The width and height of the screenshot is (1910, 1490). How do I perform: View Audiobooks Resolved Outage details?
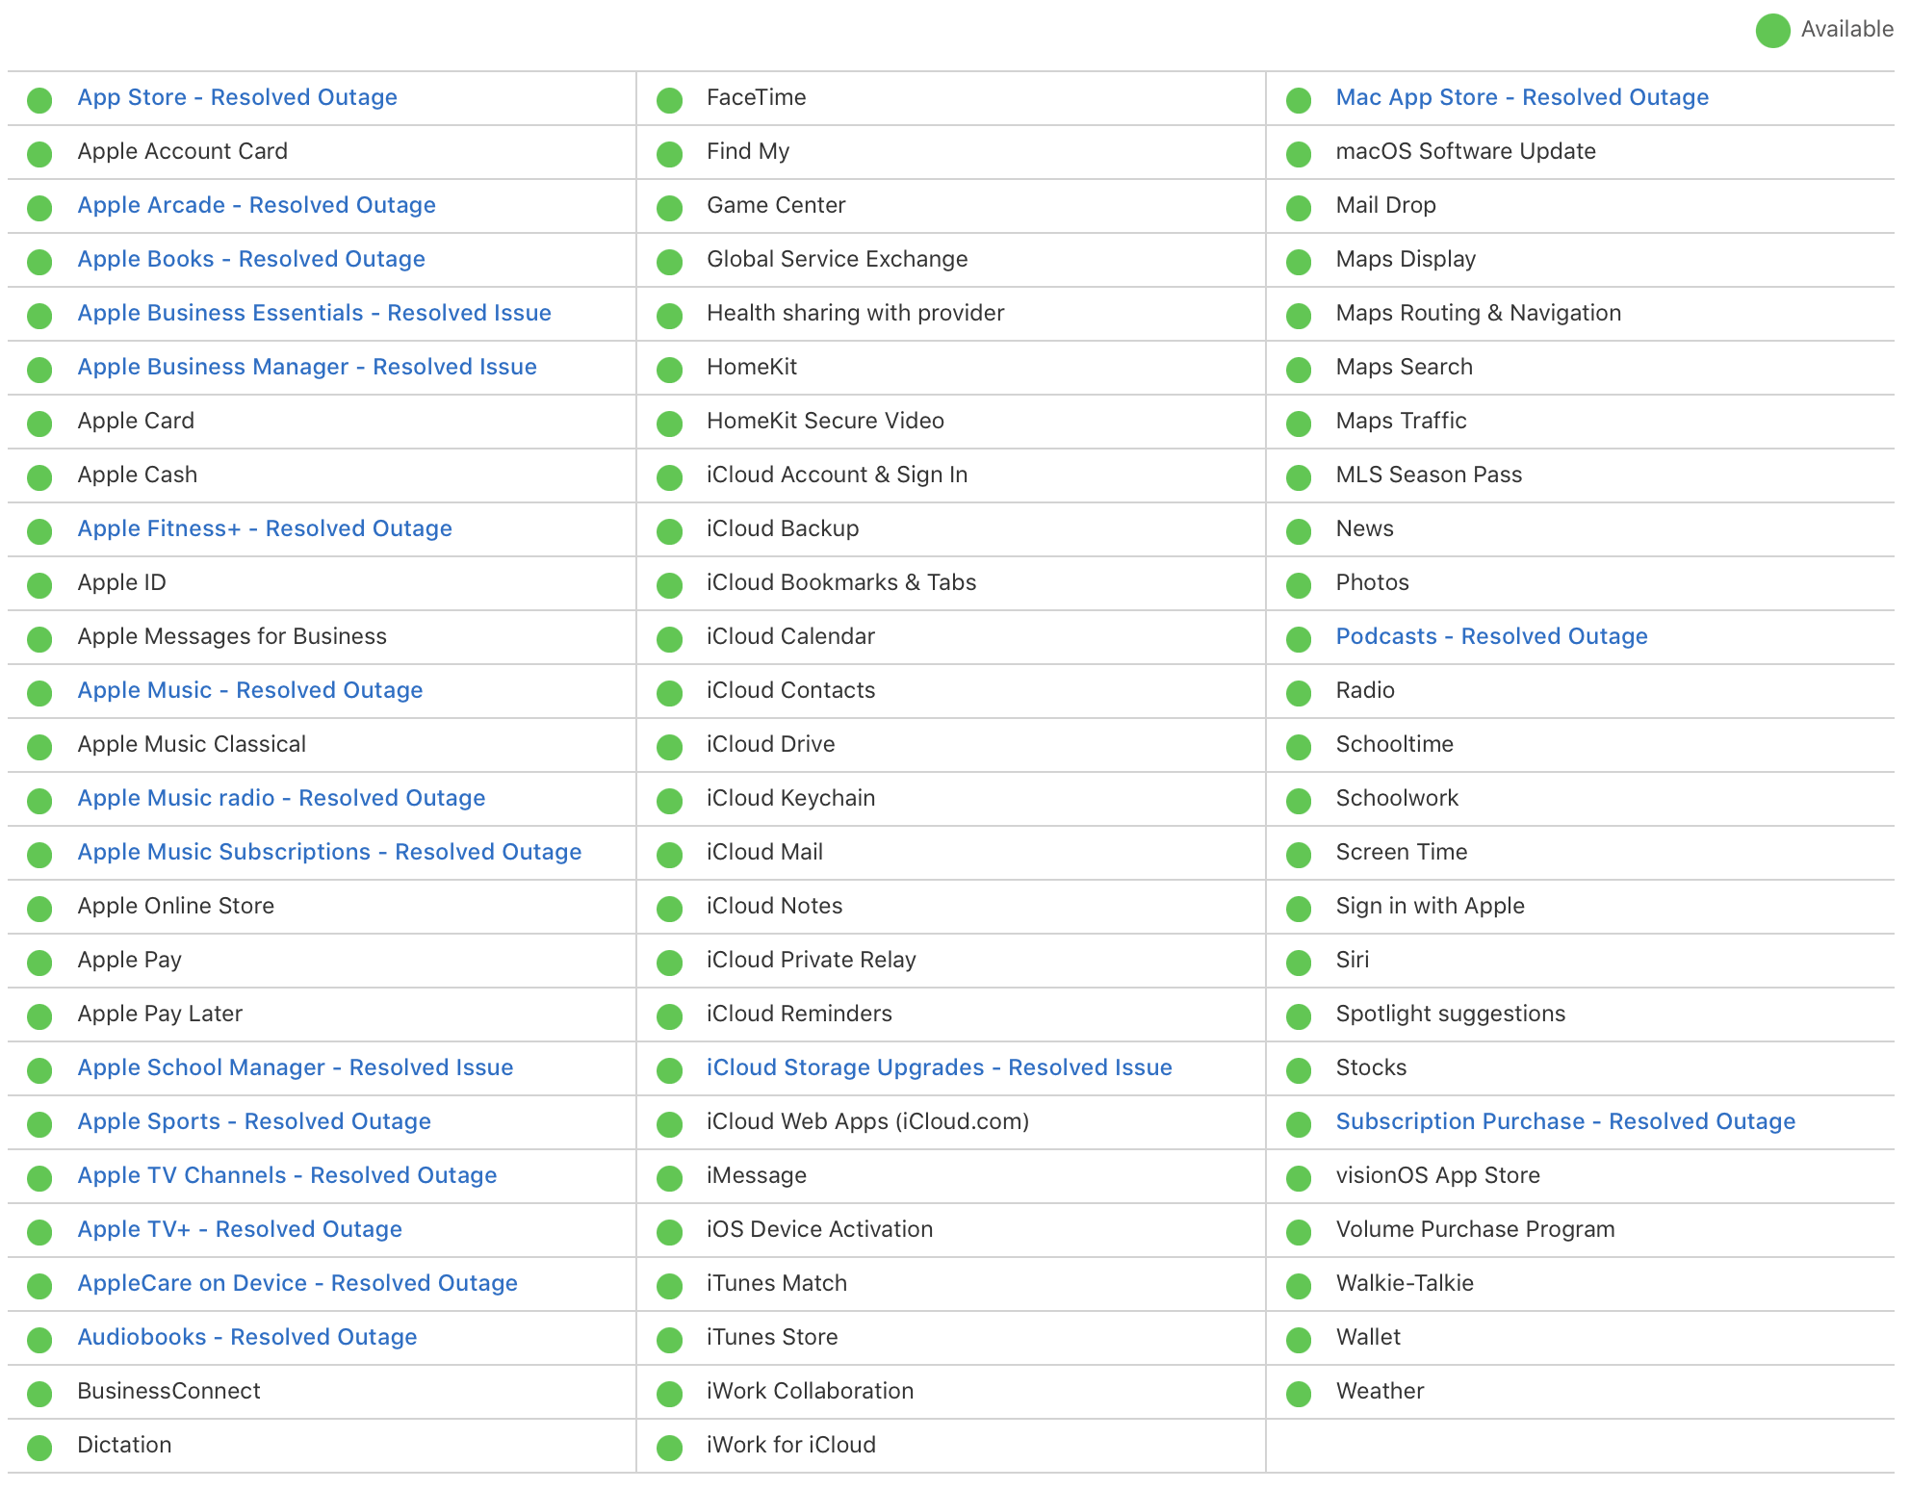tap(246, 1337)
